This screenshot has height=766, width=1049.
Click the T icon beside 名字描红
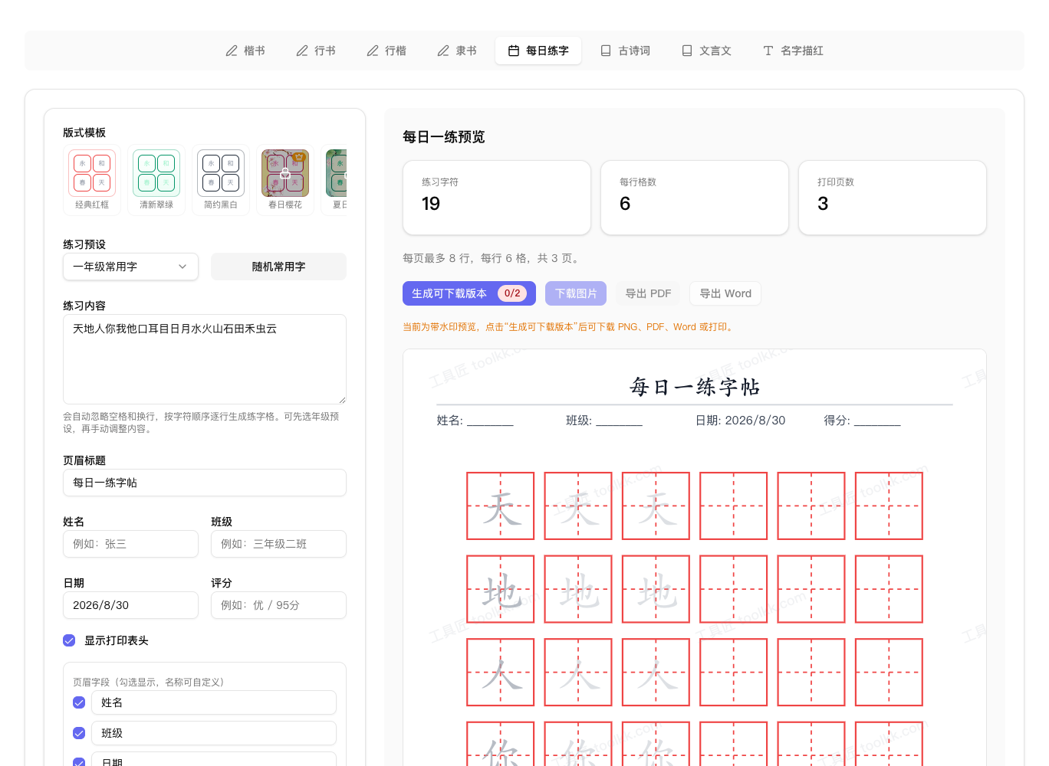768,51
